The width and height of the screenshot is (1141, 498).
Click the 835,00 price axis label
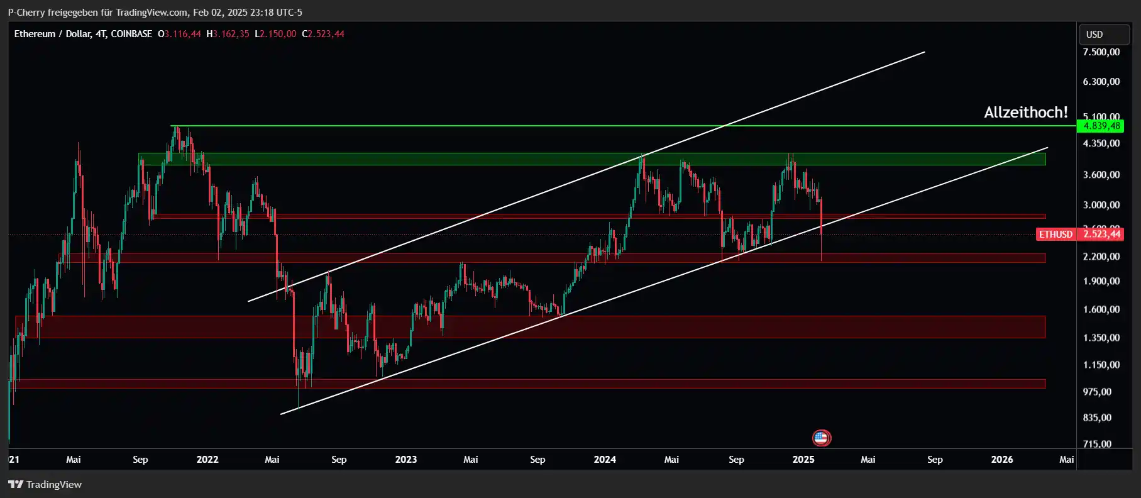tap(1097, 418)
